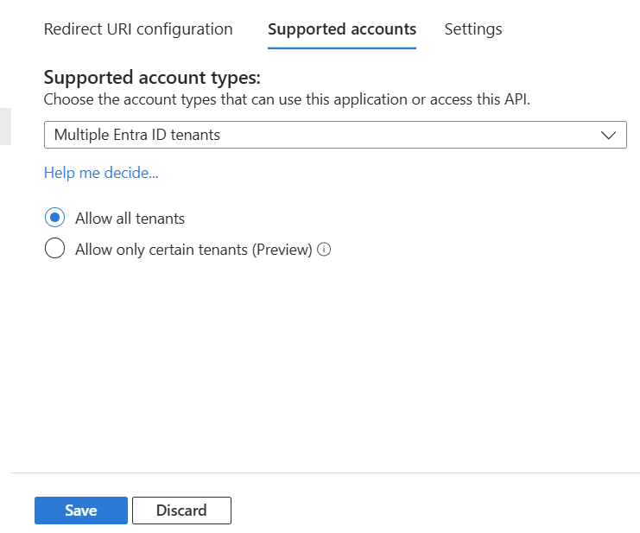Image resolution: width=640 pixels, height=533 pixels.
Task: Open the Supported account types combo box
Action: [x=334, y=135]
